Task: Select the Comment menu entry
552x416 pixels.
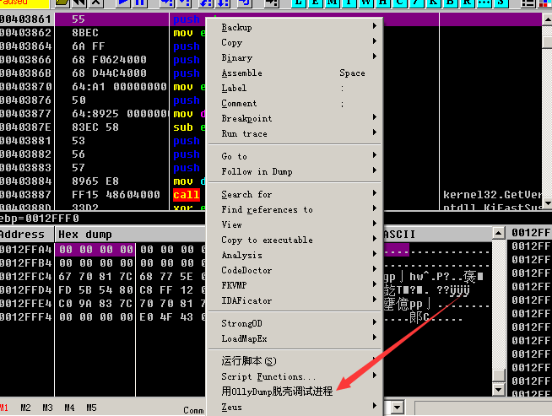Action: (295, 103)
